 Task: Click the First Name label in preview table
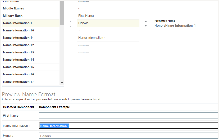(11, 116)
